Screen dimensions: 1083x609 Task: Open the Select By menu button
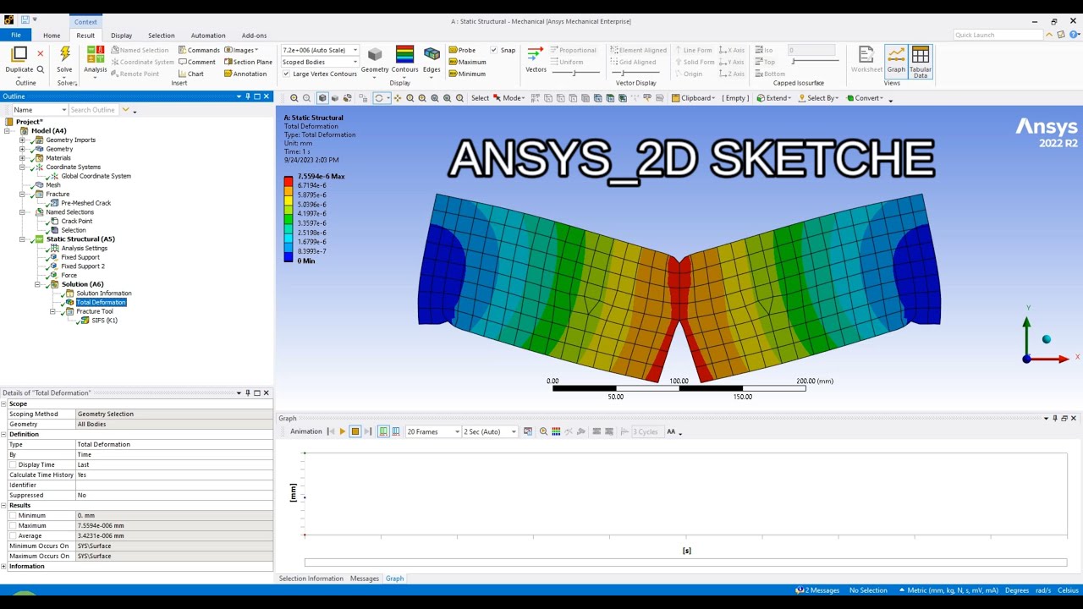click(x=819, y=98)
